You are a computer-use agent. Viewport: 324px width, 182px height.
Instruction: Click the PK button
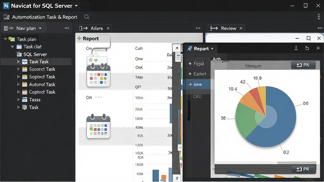[303, 65]
